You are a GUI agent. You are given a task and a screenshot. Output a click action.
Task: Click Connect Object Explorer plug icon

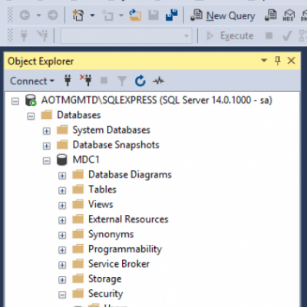pos(68,81)
